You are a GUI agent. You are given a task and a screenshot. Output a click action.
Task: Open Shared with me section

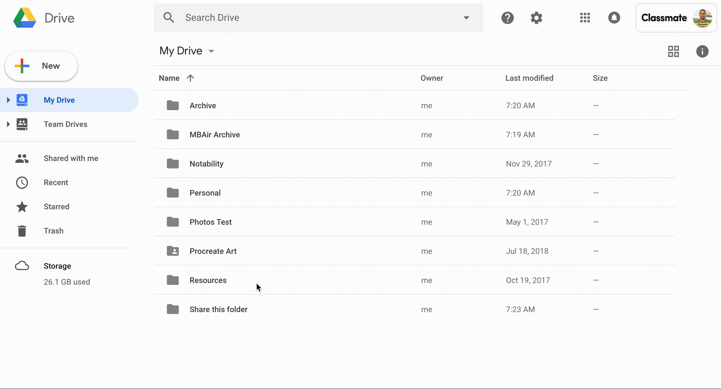point(71,158)
